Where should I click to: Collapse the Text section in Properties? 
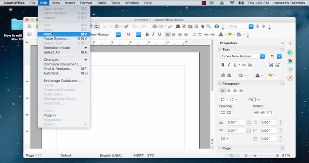pyautogui.click(x=220, y=50)
